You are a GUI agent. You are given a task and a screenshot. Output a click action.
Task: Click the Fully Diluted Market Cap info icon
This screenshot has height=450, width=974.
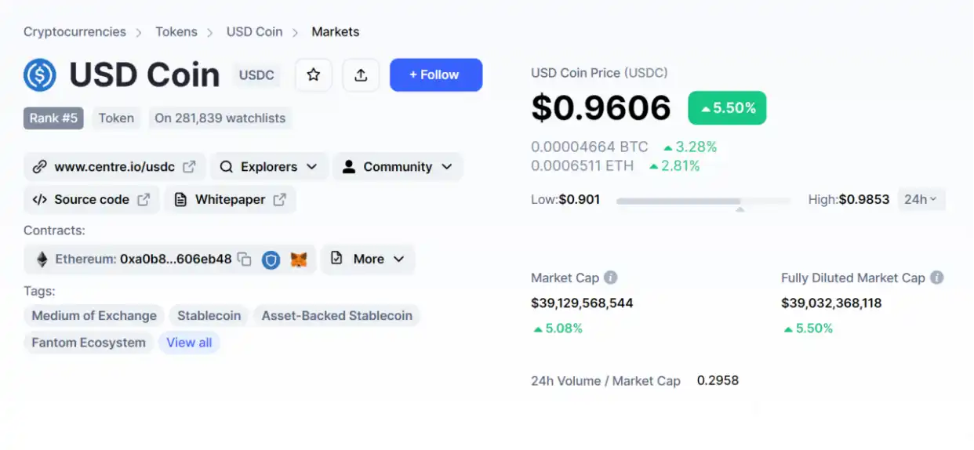[x=936, y=278]
